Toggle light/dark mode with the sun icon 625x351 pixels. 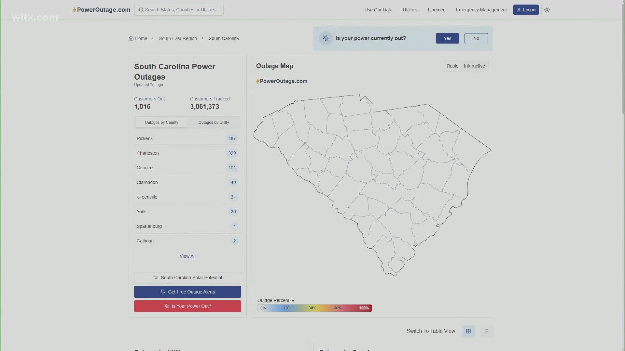click(x=547, y=10)
